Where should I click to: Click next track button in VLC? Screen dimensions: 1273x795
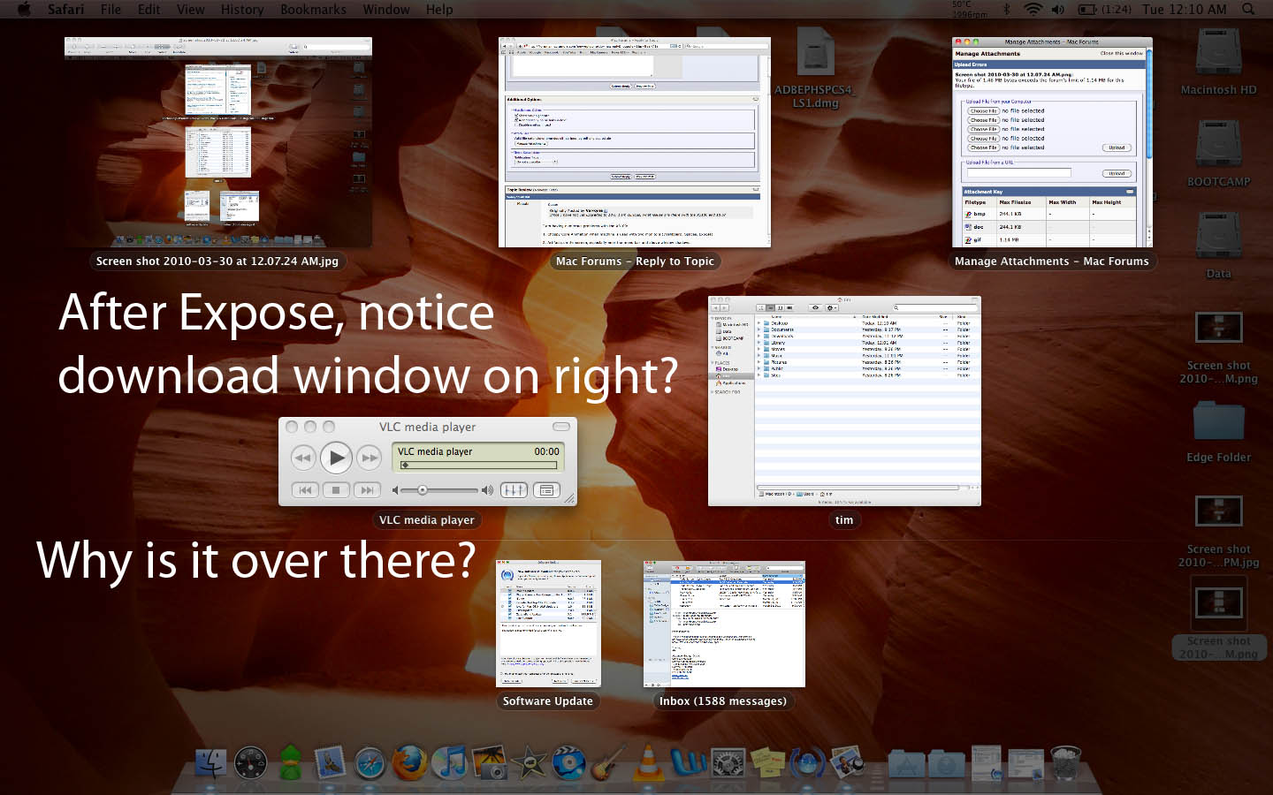click(x=367, y=489)
